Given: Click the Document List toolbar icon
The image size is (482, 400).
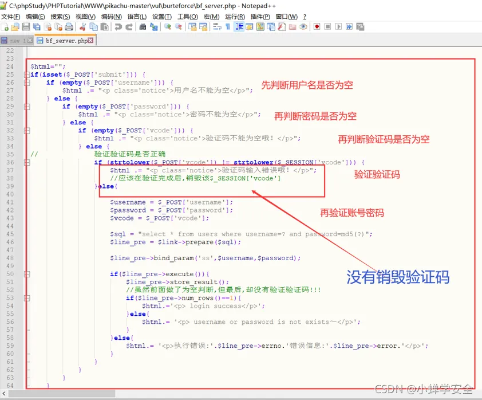Looking at the screenshot, I should (x=271, y=27).
